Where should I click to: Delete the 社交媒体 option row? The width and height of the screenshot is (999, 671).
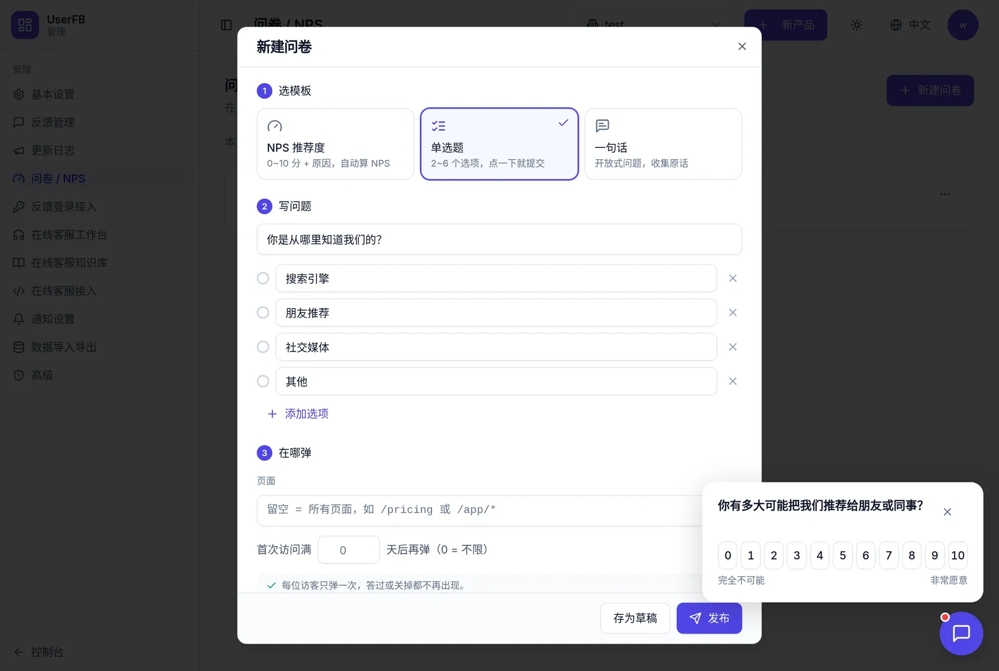733,347
